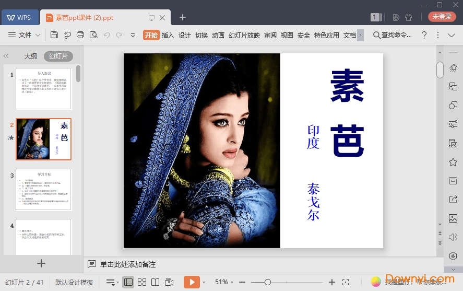Open the 插入 ribbon tab
The height and width of the screenshot is (291, 463).
pos(168,35)
